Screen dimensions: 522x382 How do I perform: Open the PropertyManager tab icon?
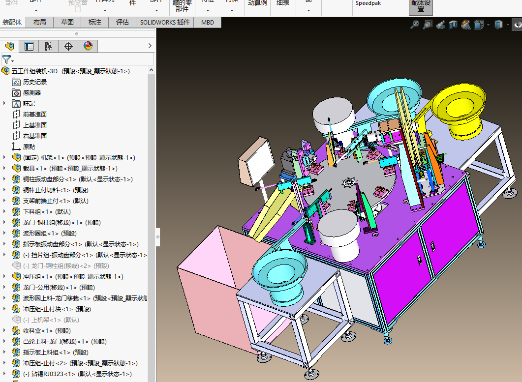coord(29,46)
